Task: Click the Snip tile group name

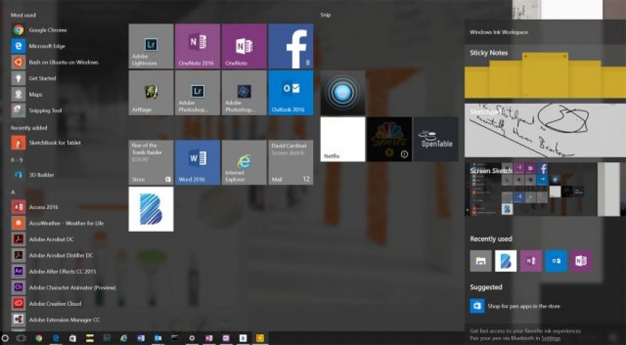Action: point(325,15)
